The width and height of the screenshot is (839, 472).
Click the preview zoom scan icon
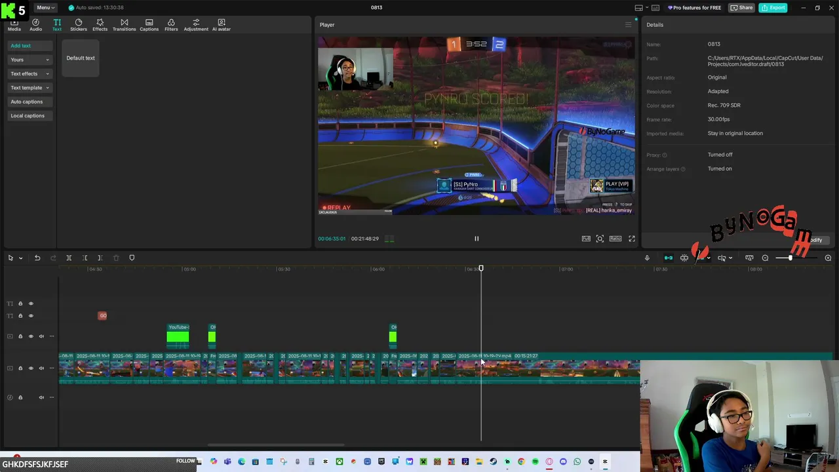coord(600,239)
